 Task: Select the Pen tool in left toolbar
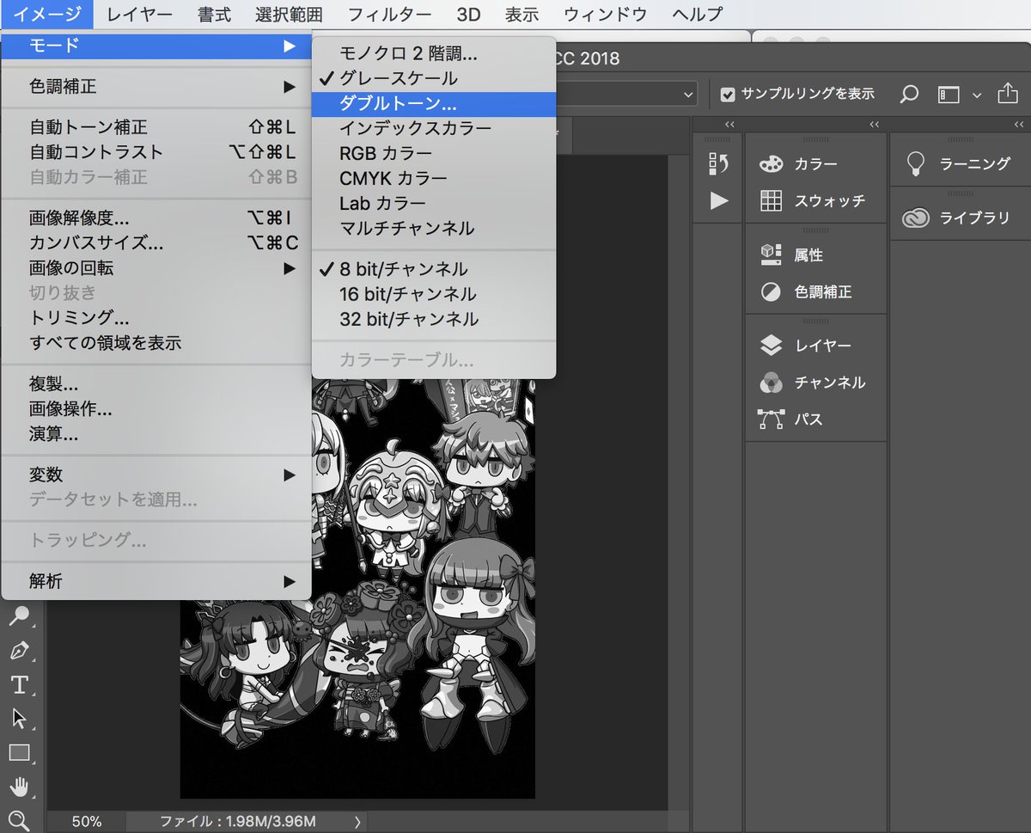19,650
